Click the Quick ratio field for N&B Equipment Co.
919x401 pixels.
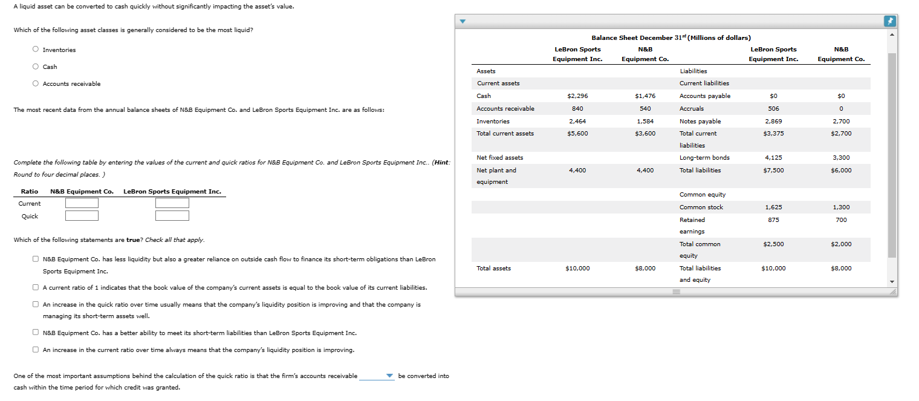[82, 216]
